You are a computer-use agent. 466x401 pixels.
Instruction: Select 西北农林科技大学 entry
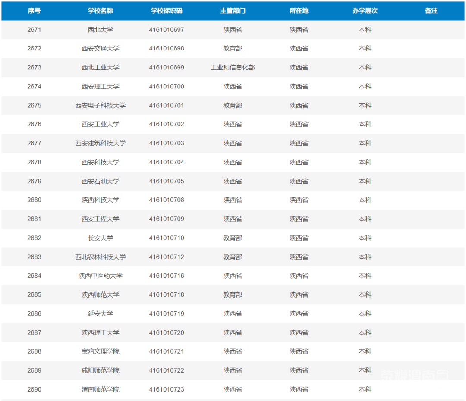pyautogui.click(x=101, y=257)
